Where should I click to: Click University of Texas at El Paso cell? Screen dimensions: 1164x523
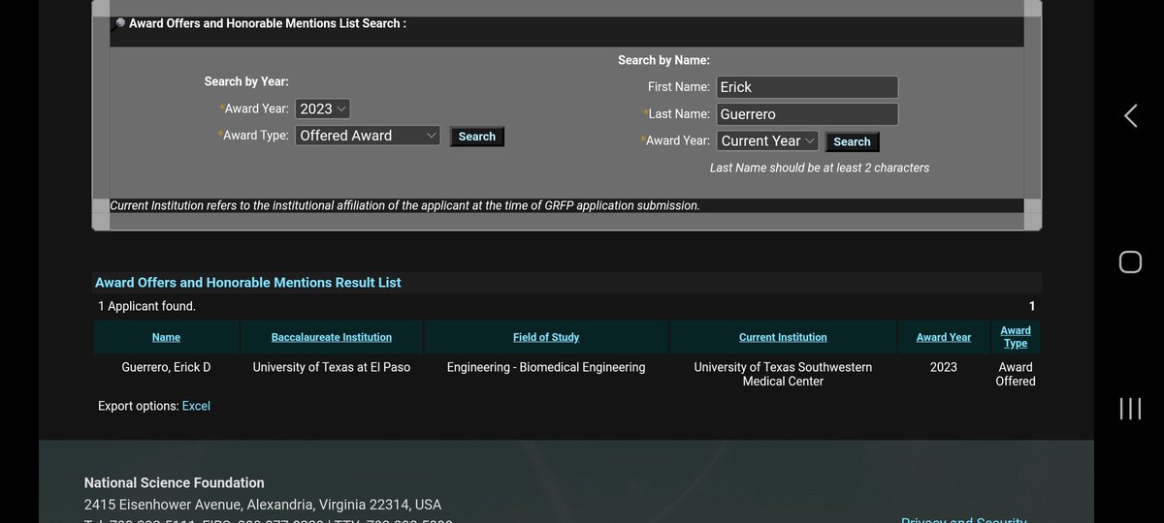[x=332, y=367]
